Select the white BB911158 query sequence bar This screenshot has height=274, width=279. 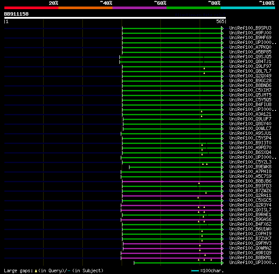115,18
